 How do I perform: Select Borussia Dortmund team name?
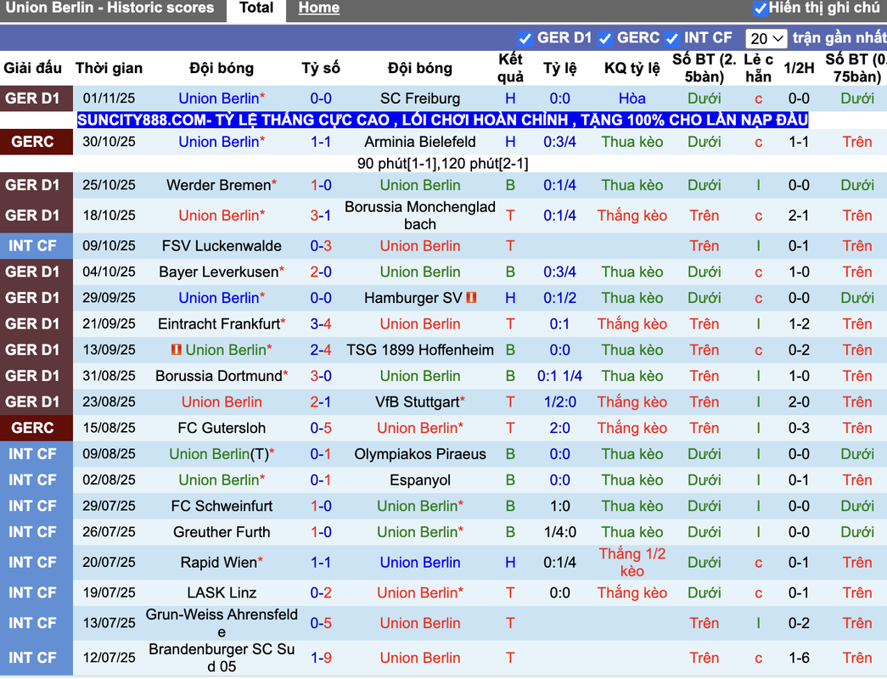click(x=218, y=376)
